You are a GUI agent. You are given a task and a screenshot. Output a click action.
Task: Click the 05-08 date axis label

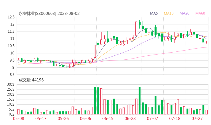click(19, 118)
